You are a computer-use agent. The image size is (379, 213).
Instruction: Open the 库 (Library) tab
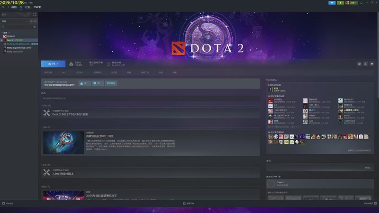pos(21,7)
